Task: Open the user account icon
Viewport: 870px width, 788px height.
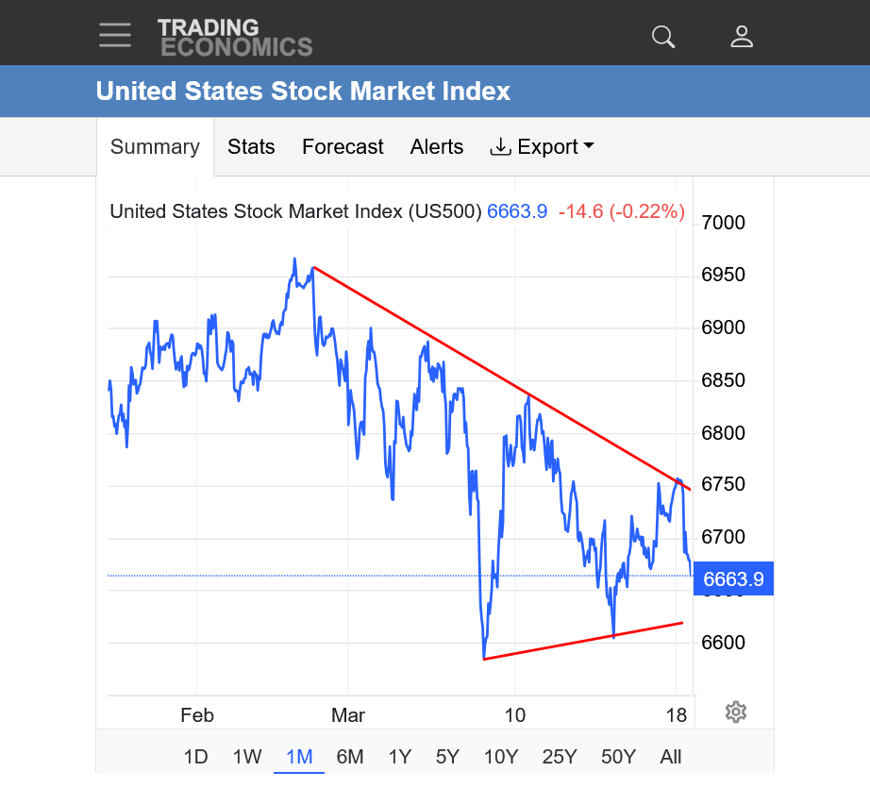Action: coord(742,37)
